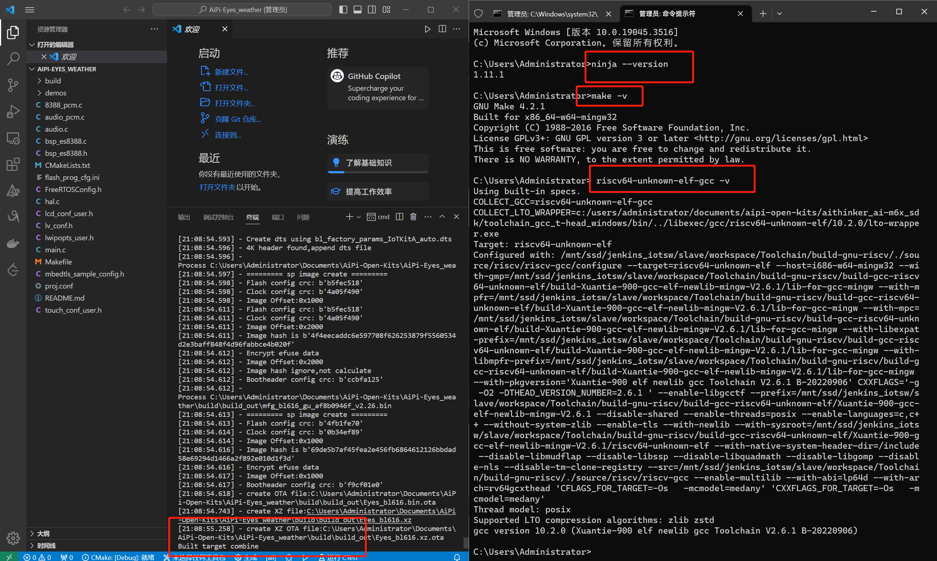Screen dimensions: 937x561
Task: Switch to the 端口 panel tab
Action: pos(278,217)
